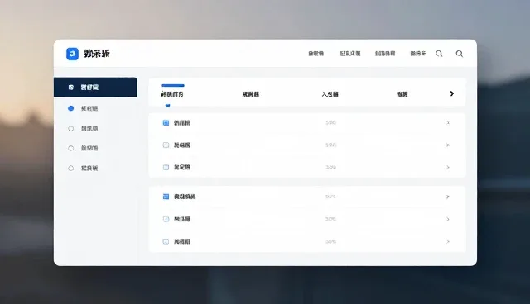The image size is (530, 304).
Task: Select the bottom radio button in sidebar
Action: click(71, 168)
